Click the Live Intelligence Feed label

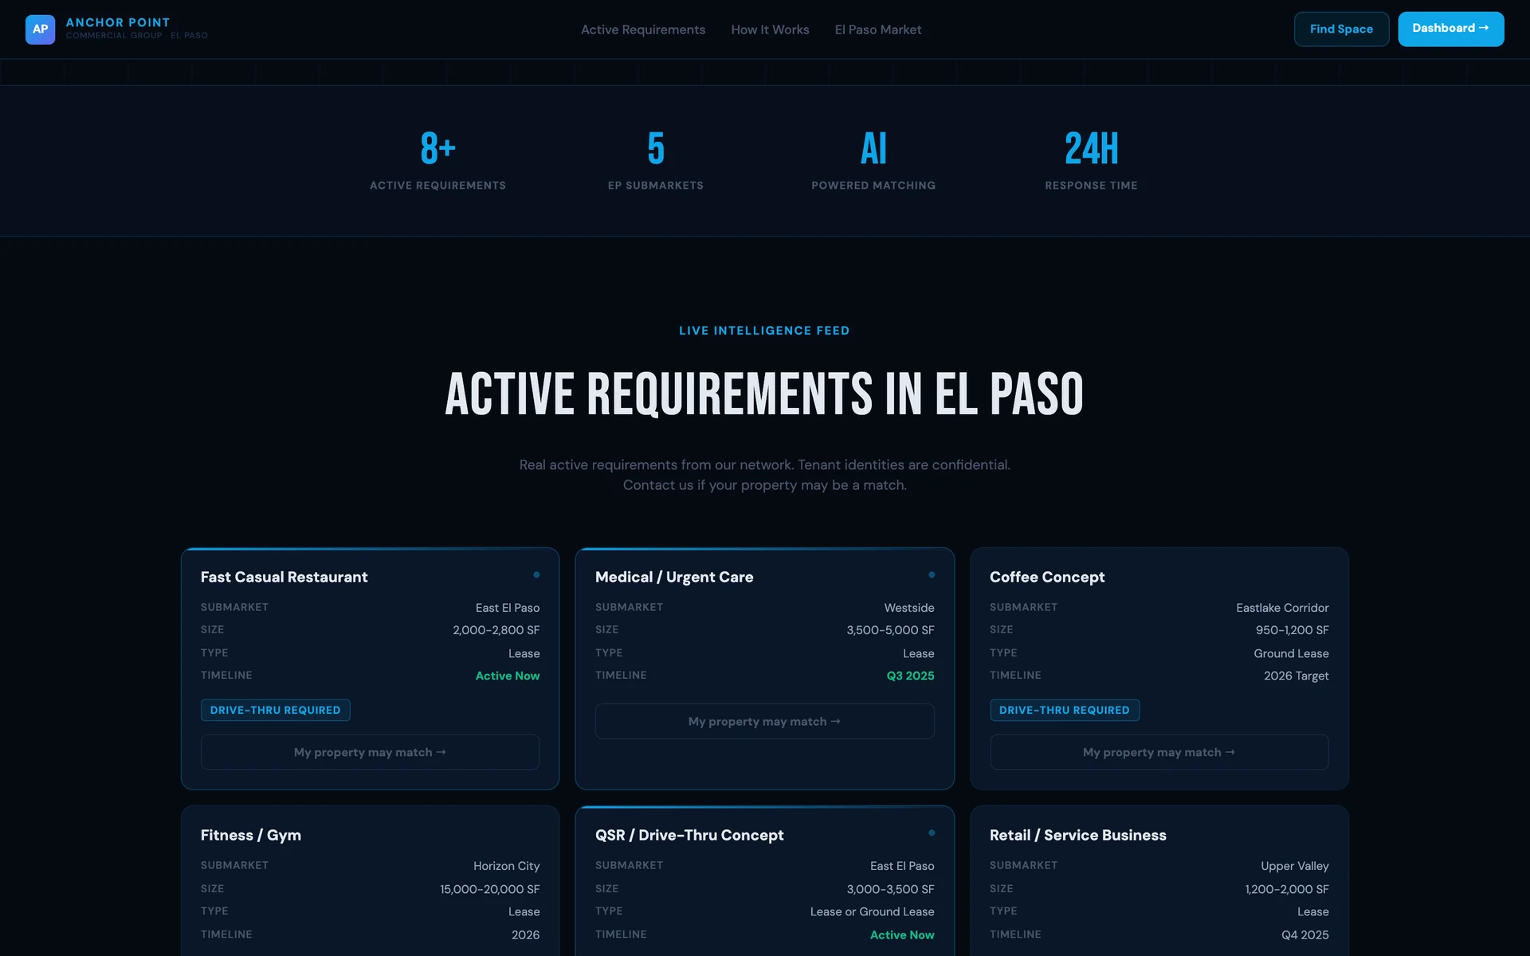(764, 331)
